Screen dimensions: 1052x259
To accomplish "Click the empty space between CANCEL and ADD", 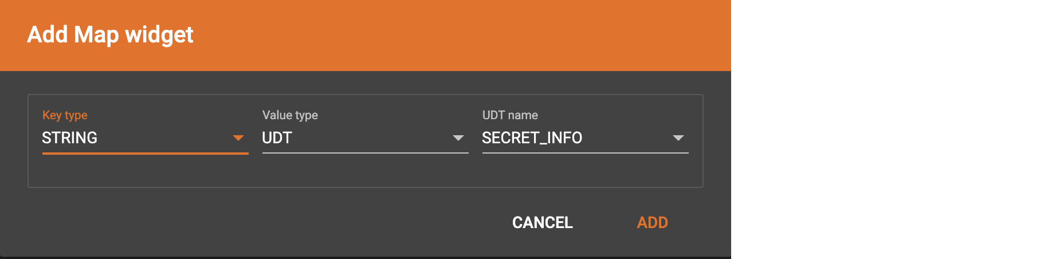I will pos(605,222).
